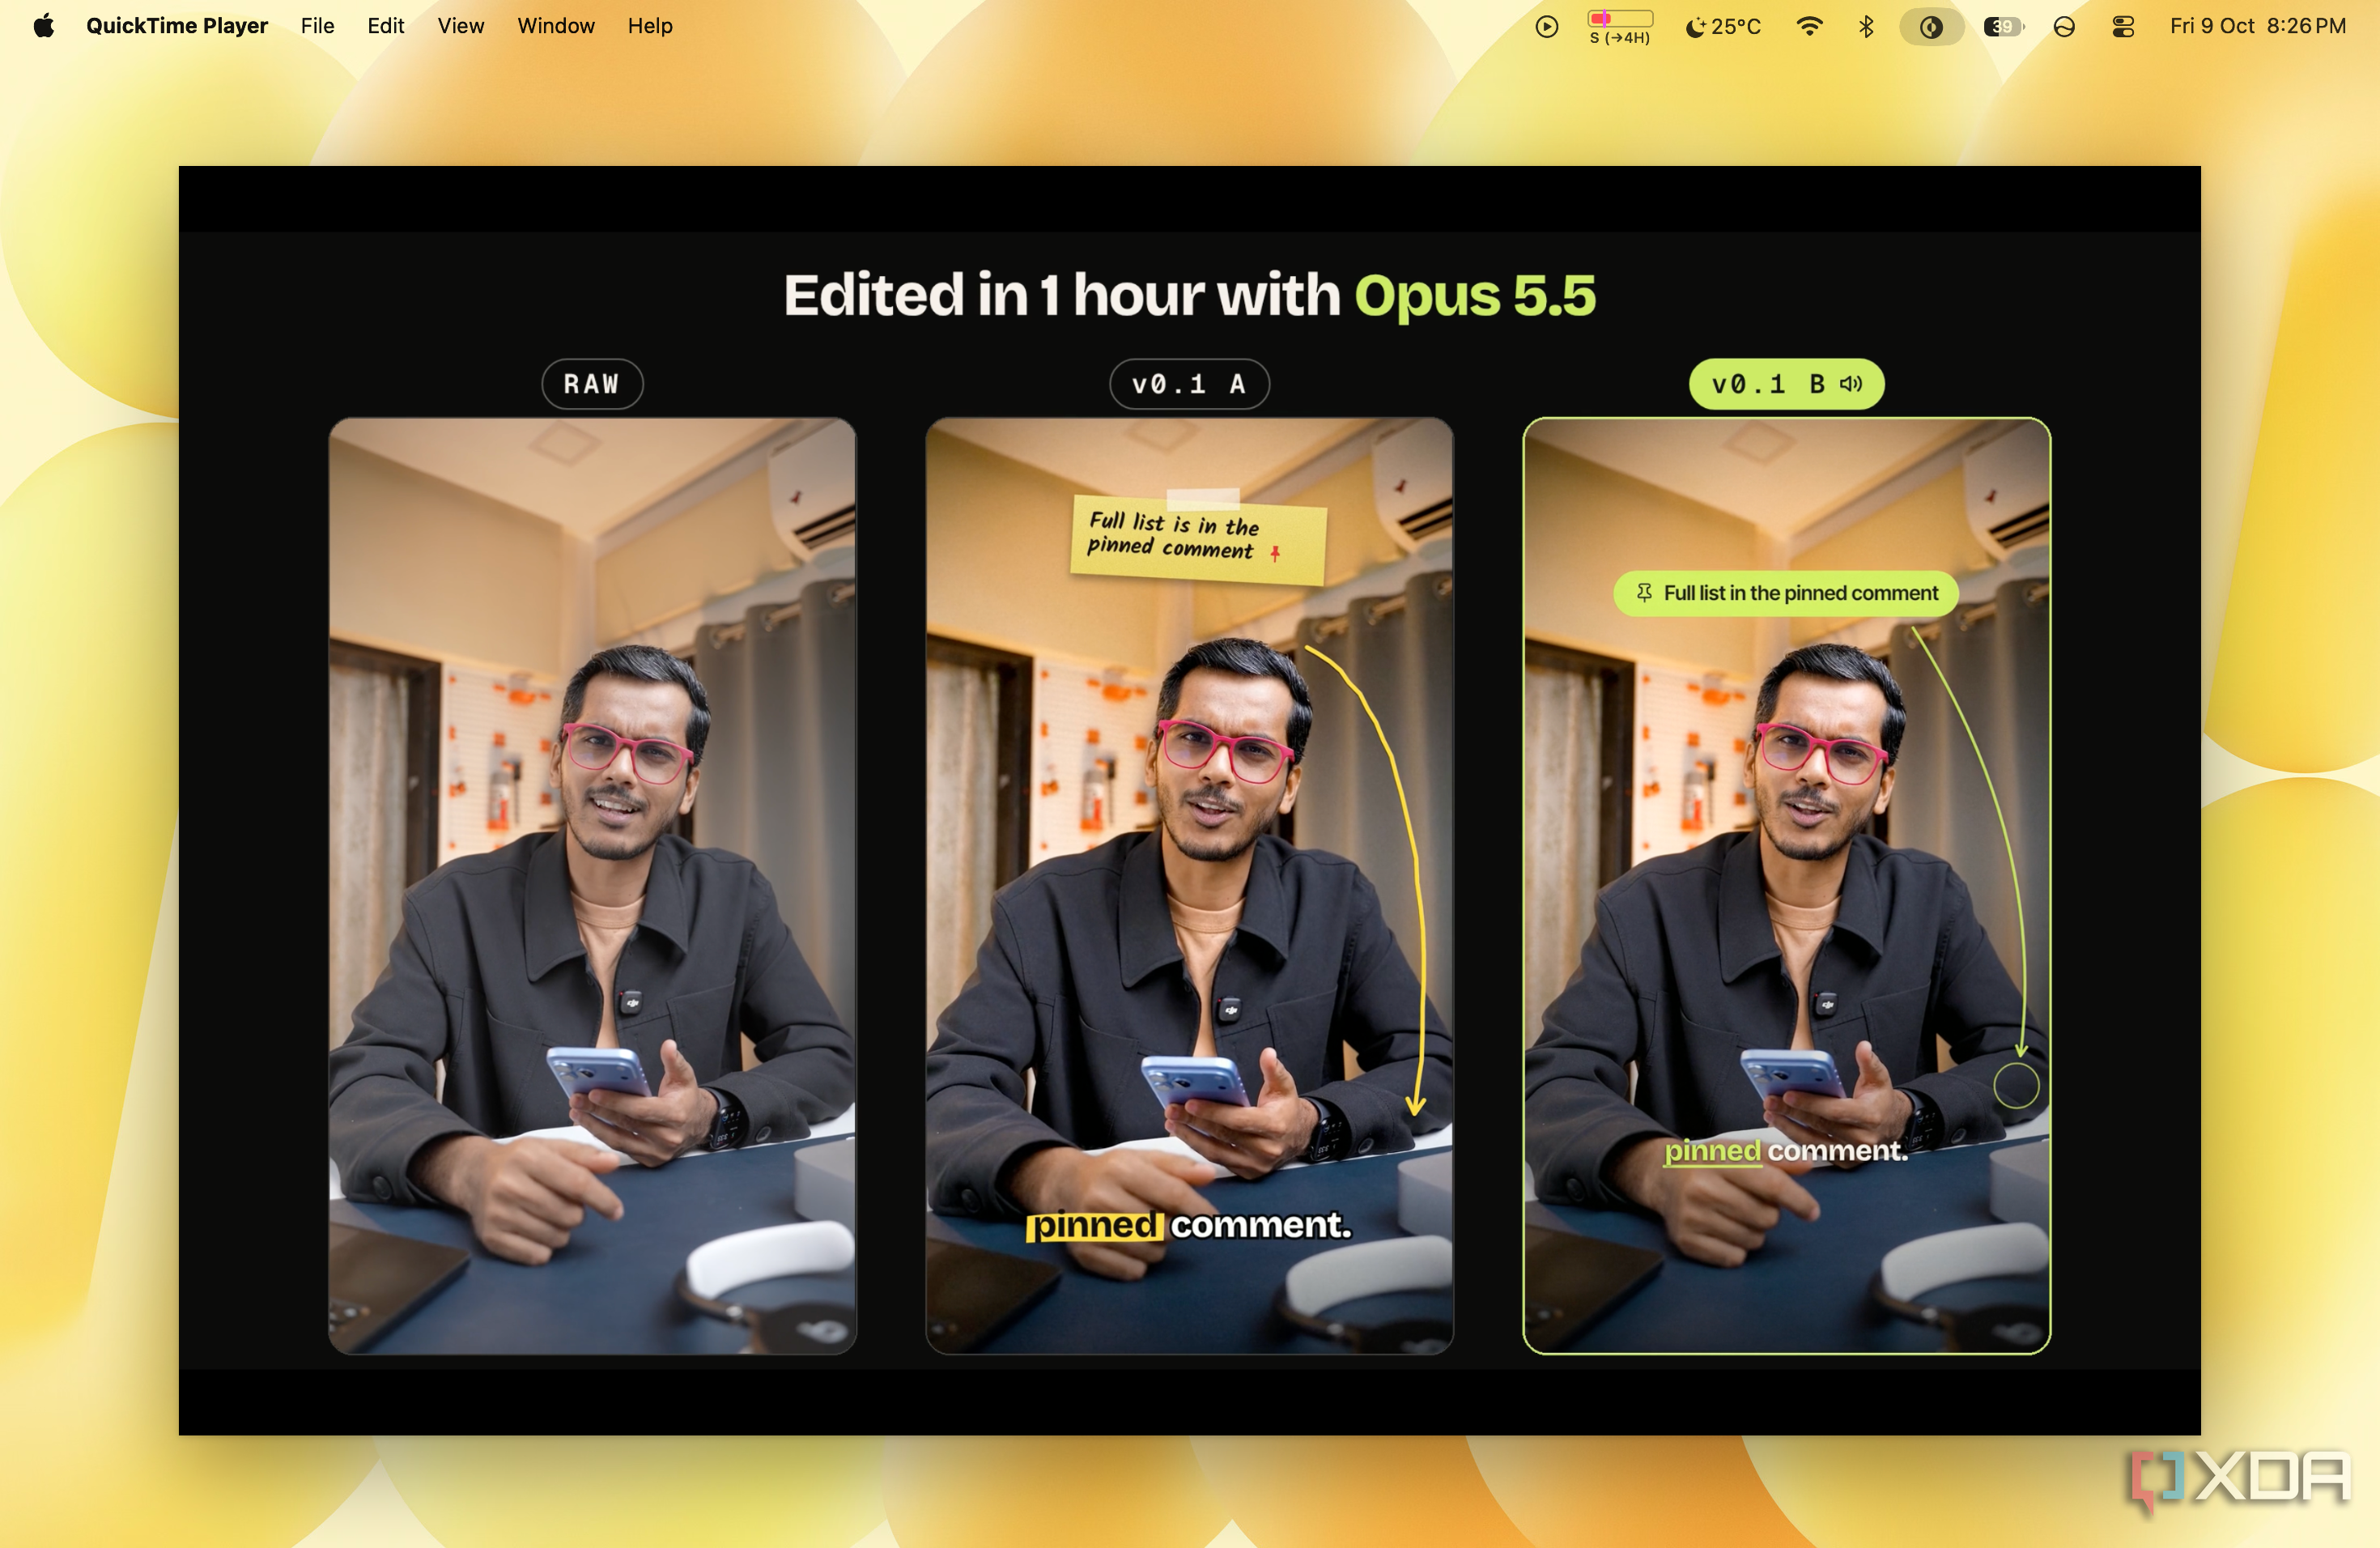
Task: Select the v0.1 A version pill
Action: click(1189, 384)
